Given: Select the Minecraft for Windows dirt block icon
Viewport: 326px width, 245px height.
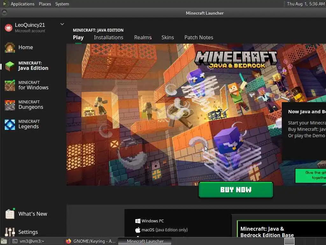Looking at the screenshot, I should [10, 85].
